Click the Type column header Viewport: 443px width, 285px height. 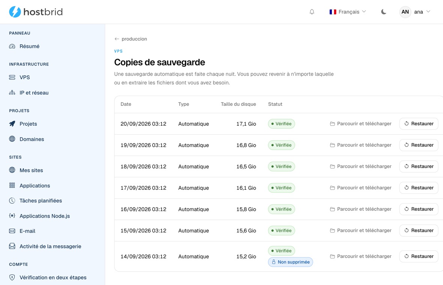[x=184, y=104]
